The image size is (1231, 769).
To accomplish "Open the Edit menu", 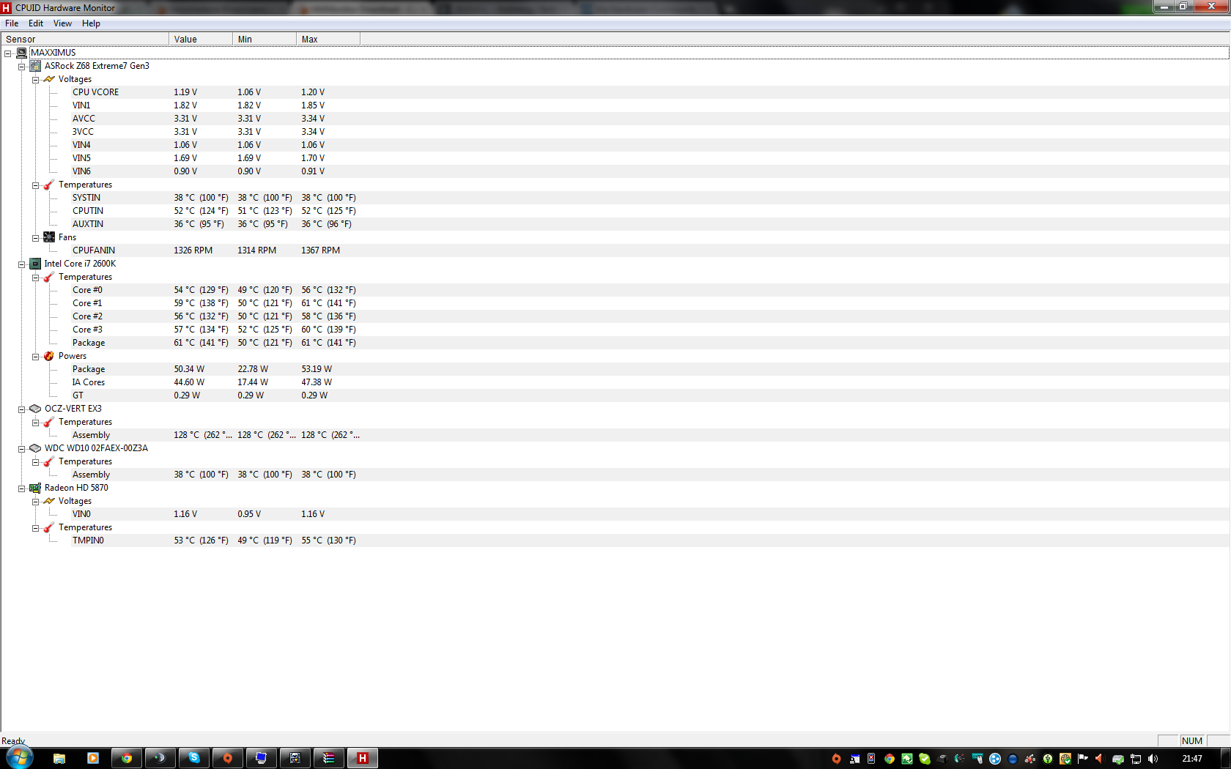I will coord(36,23).
